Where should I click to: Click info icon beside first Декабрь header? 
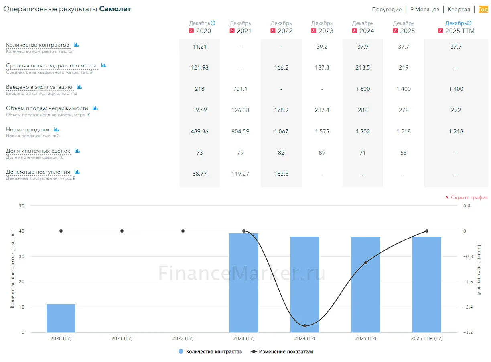pos(213,23)
